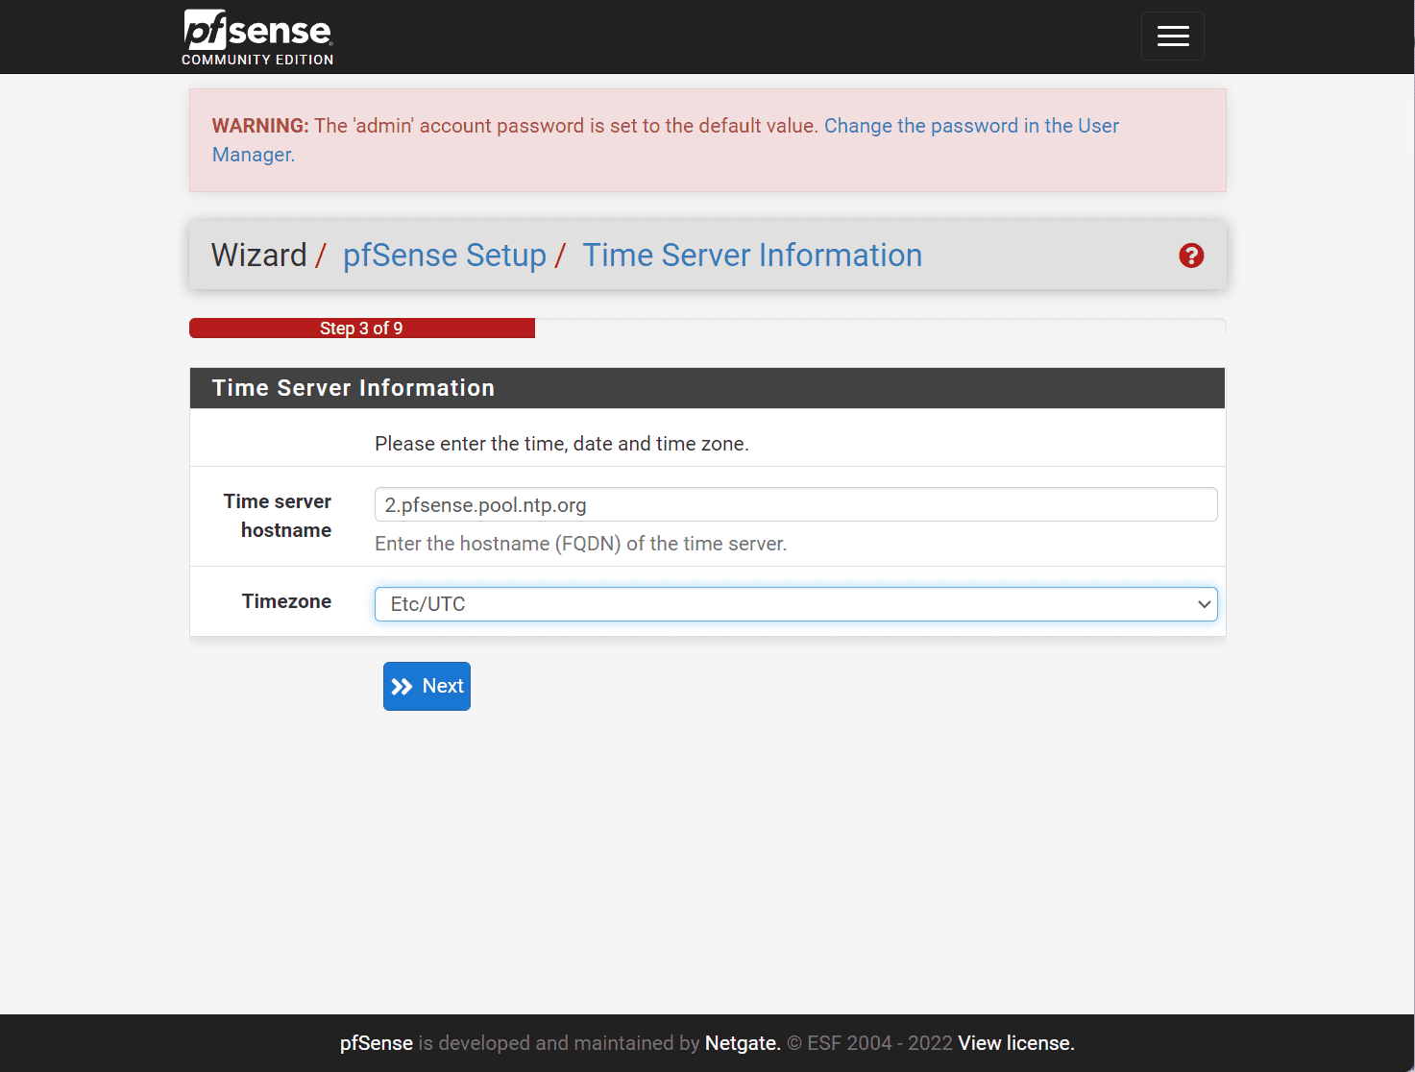Focus the Time server hostname field
This screenshot has width=1415, height=1072.
coord(795,504)
